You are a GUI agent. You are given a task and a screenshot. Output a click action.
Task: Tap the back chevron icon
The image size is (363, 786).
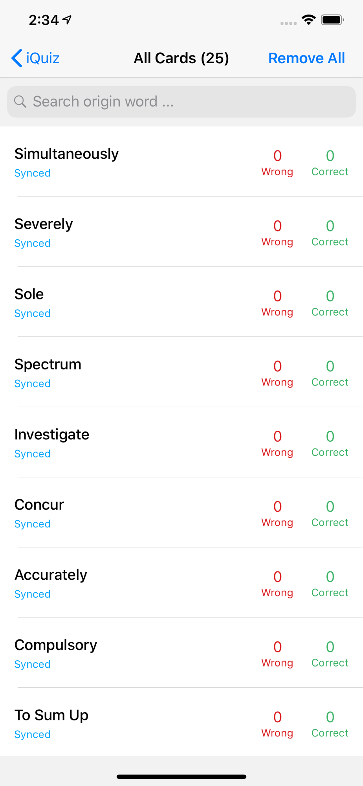(16, 58)
